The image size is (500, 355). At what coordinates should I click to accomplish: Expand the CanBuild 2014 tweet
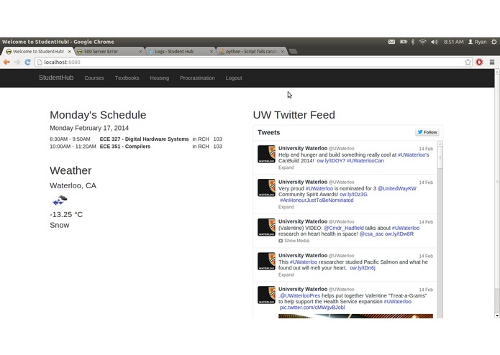tap(286, 167)
